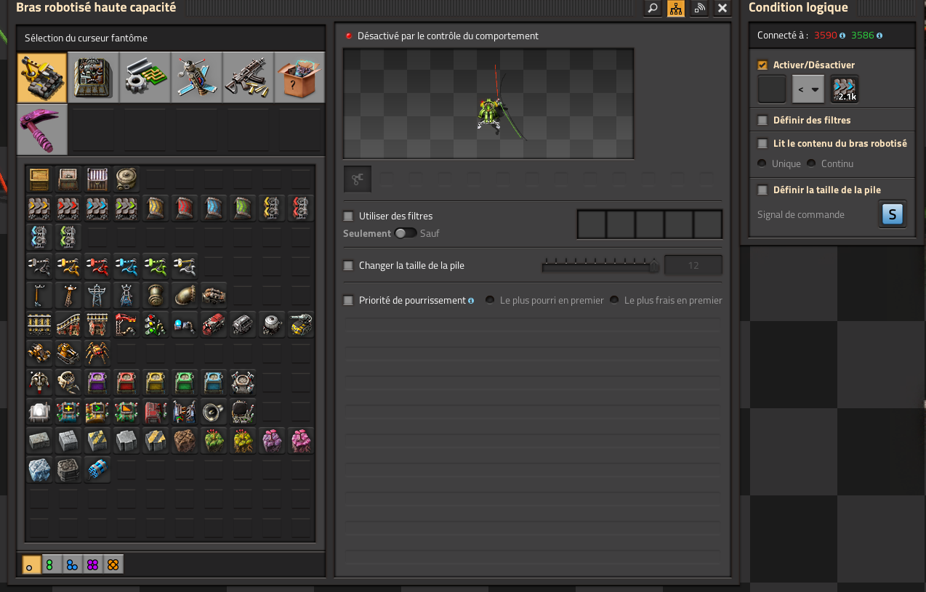Flip the Seulement/Sauf filter switch

tap(406, 233)
